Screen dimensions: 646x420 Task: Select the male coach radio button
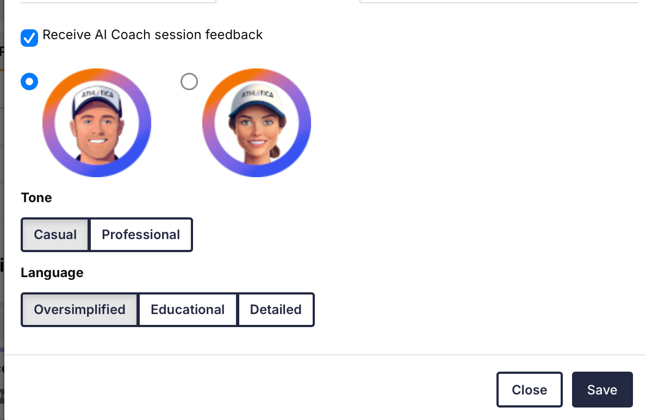(29, 82)
